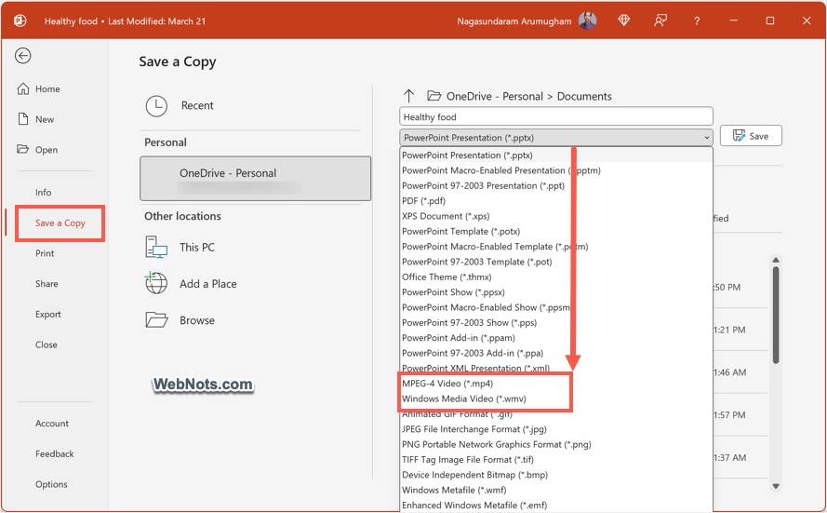The image size is (827, 513).
Task: Click Documents in the folder path
Action: click(x=584, y=97)
